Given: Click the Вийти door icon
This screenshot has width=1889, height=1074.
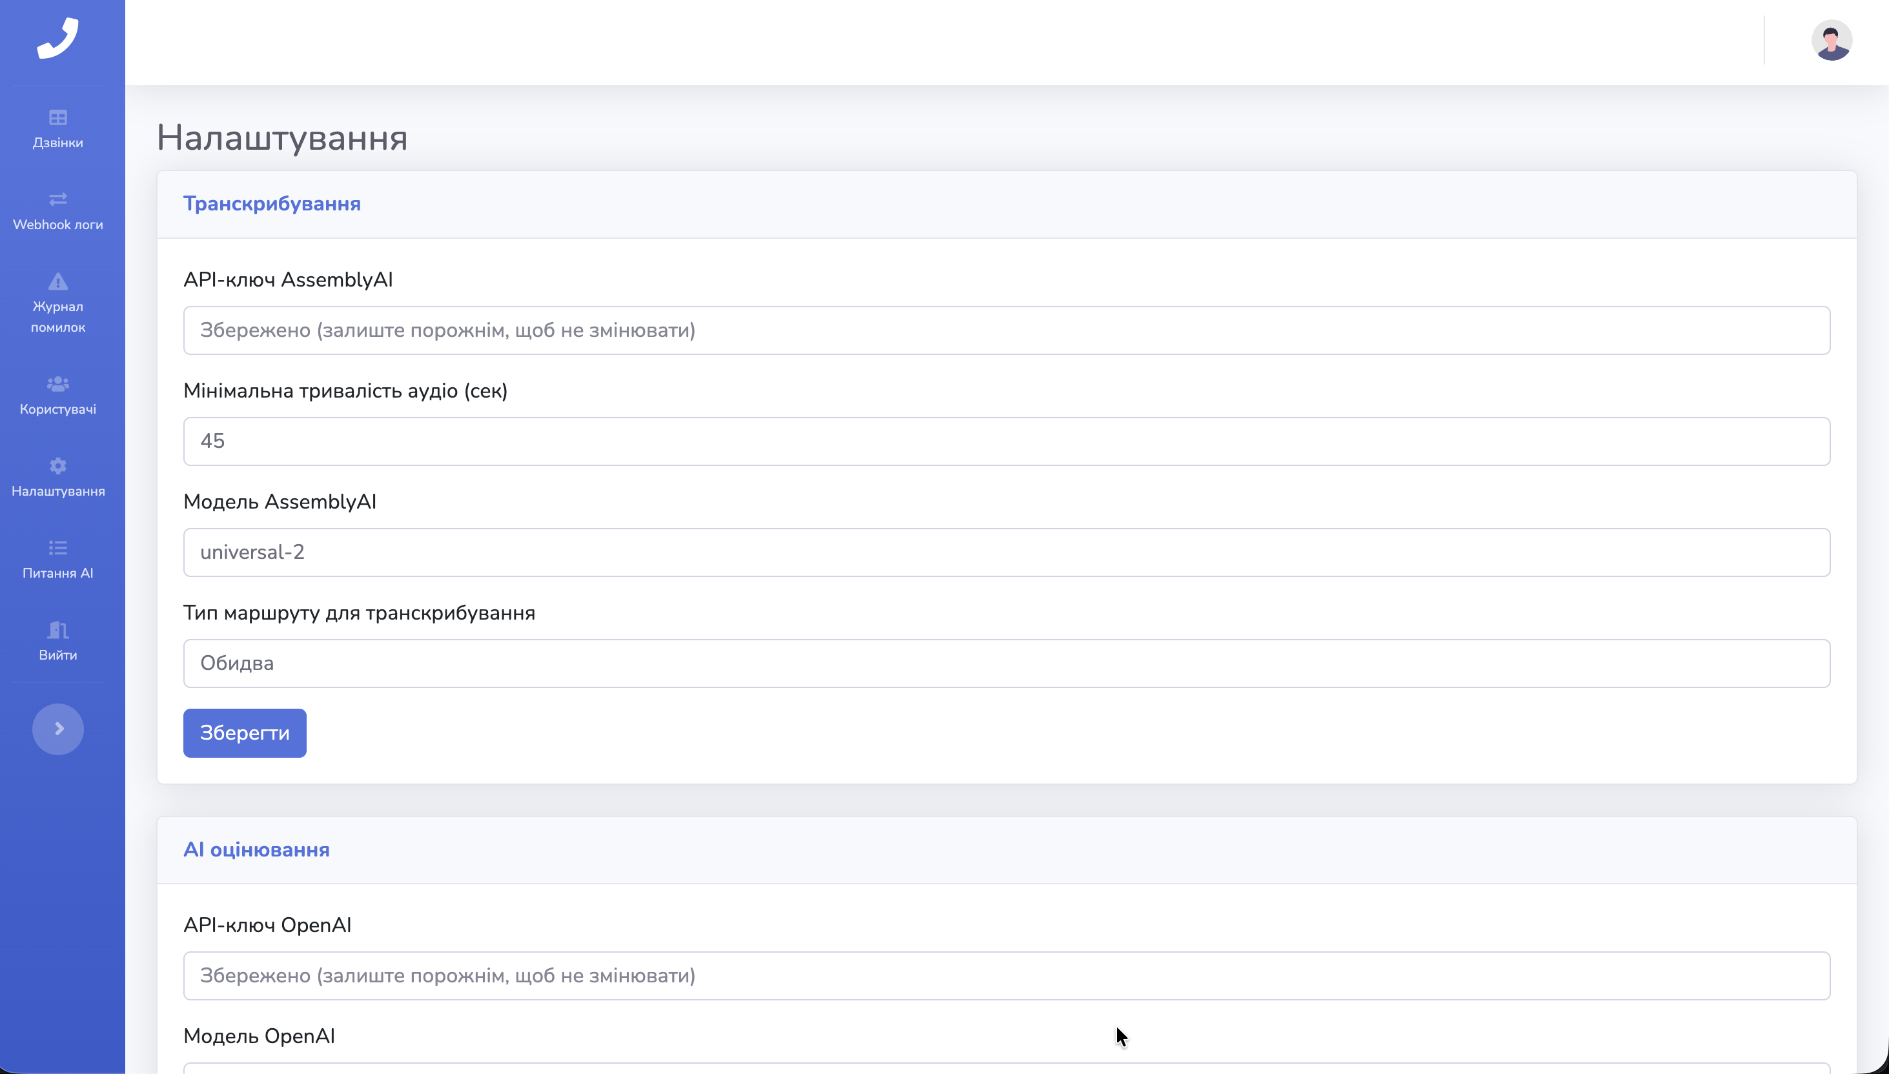Looking at the screenshot, I should pyautogui.click(x=57, y=629).
